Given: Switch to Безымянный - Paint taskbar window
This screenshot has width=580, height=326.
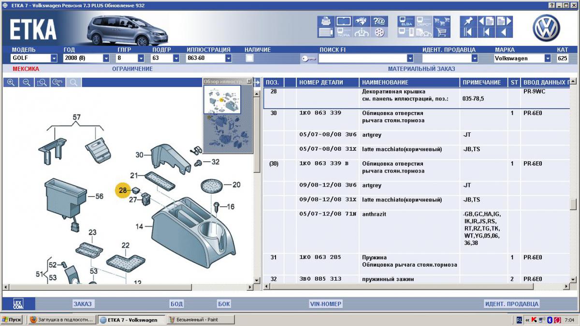Looking at the screenshot, I should (x=200, y=320).
